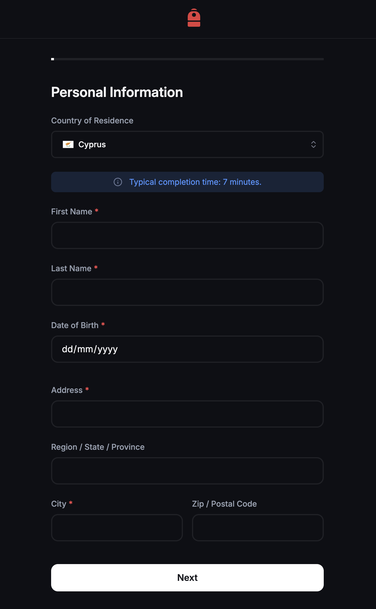
Task: Select the Region / State / Province field
Action: (187, 471)
